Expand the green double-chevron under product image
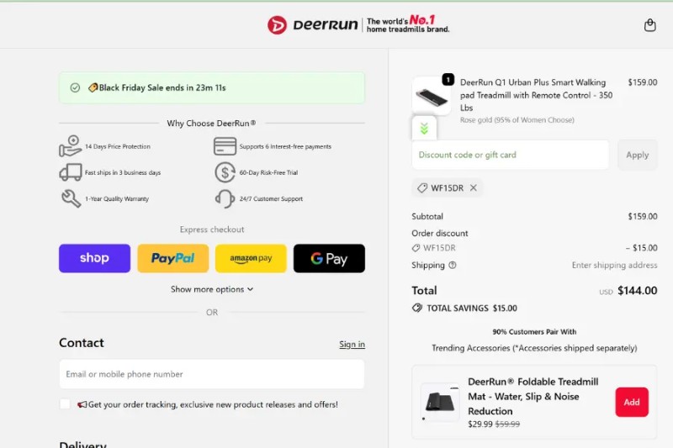Viewport: 673px width, 448px height. pos(424,129)
